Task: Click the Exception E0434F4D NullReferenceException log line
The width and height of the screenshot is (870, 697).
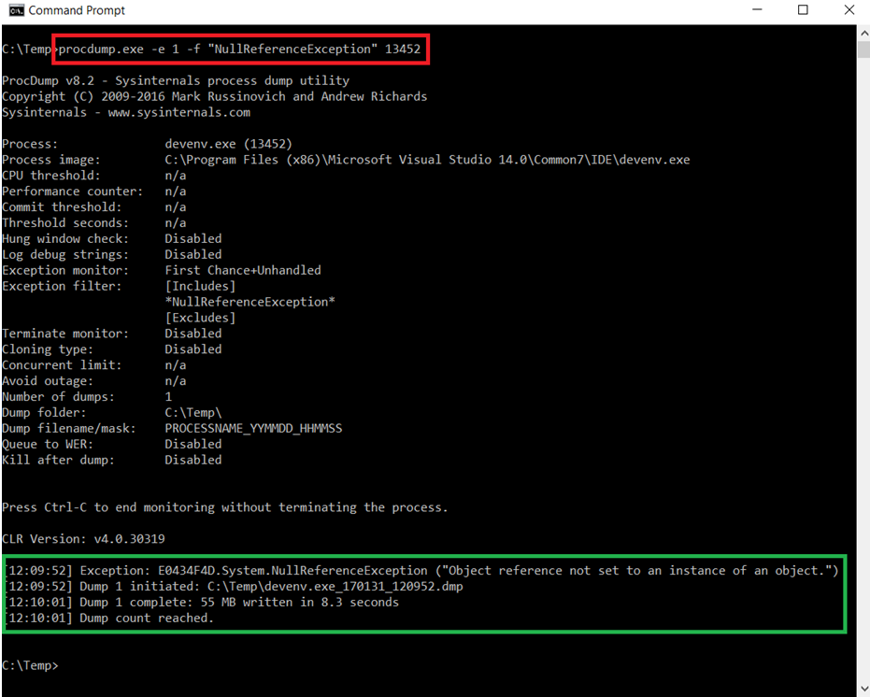Action: pyautogui.click(x=421, y=571)
